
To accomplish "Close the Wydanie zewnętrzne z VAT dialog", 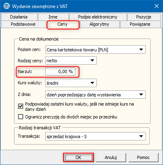I will tap(157, 6).
